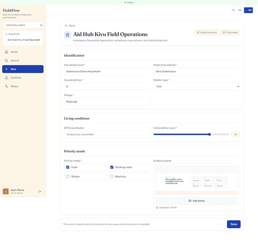Image resolution: width=258 pixels, height=242 pixels.
Task: Click the evidence photo thumbnail
Action: pyautogui.click(x=196, y=180)
